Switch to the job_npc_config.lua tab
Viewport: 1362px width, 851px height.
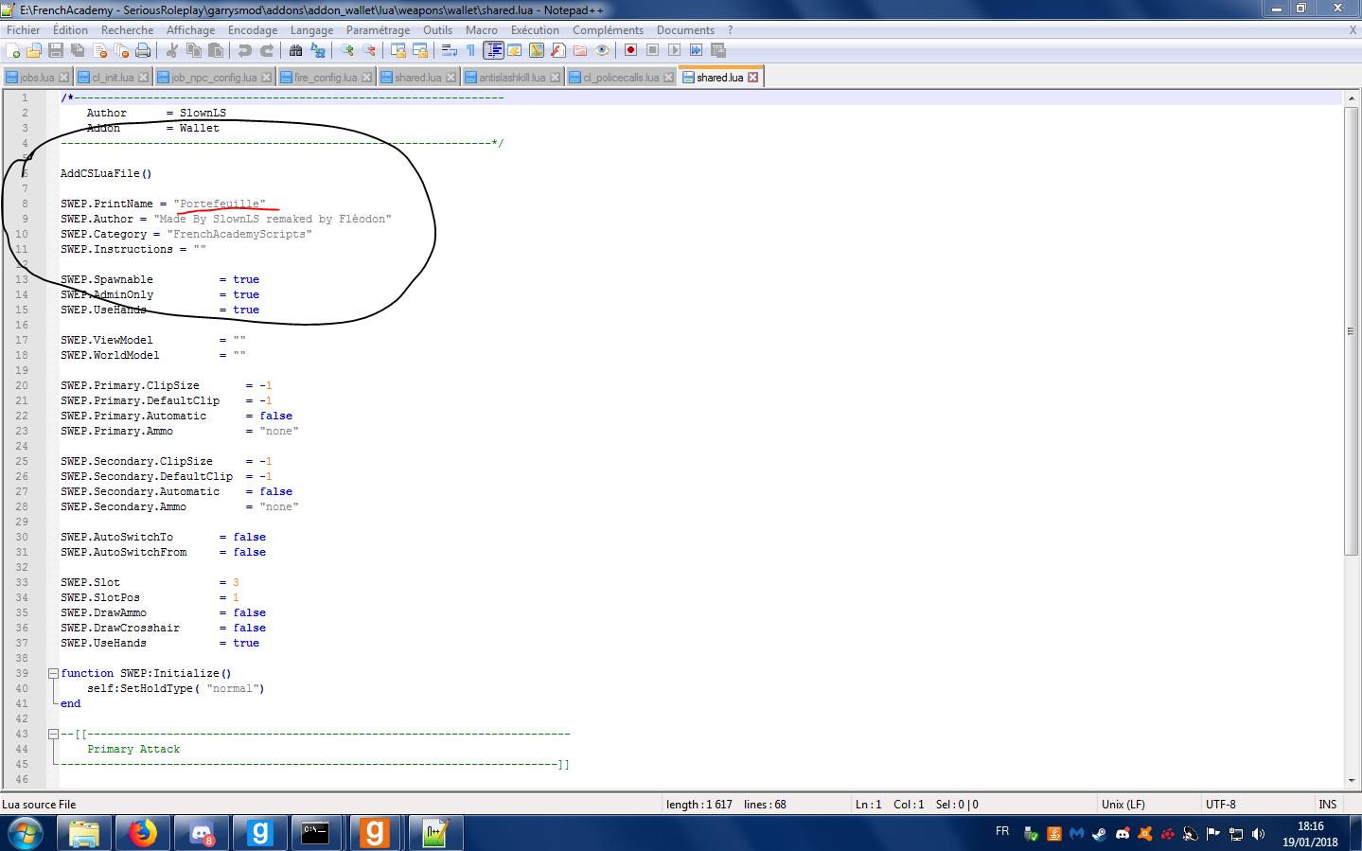click(x=214, y=78)
